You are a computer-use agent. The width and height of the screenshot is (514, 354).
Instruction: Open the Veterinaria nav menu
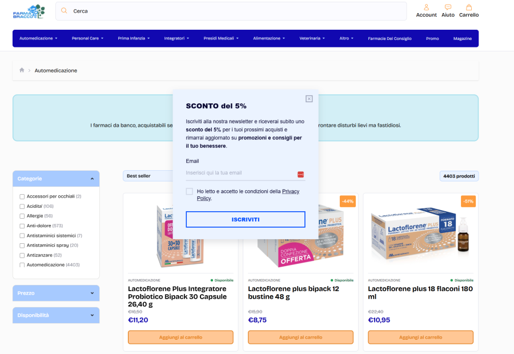tap(312, 38)
